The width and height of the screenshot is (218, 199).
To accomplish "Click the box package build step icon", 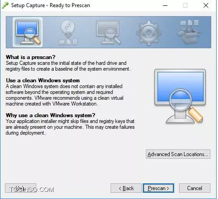I will tap(189, 32).
